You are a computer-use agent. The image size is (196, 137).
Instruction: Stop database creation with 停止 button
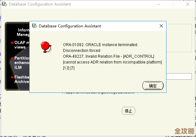click(129, 111)
